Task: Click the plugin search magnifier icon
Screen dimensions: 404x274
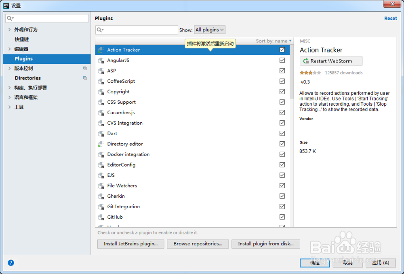Action: tap(100, 30)
